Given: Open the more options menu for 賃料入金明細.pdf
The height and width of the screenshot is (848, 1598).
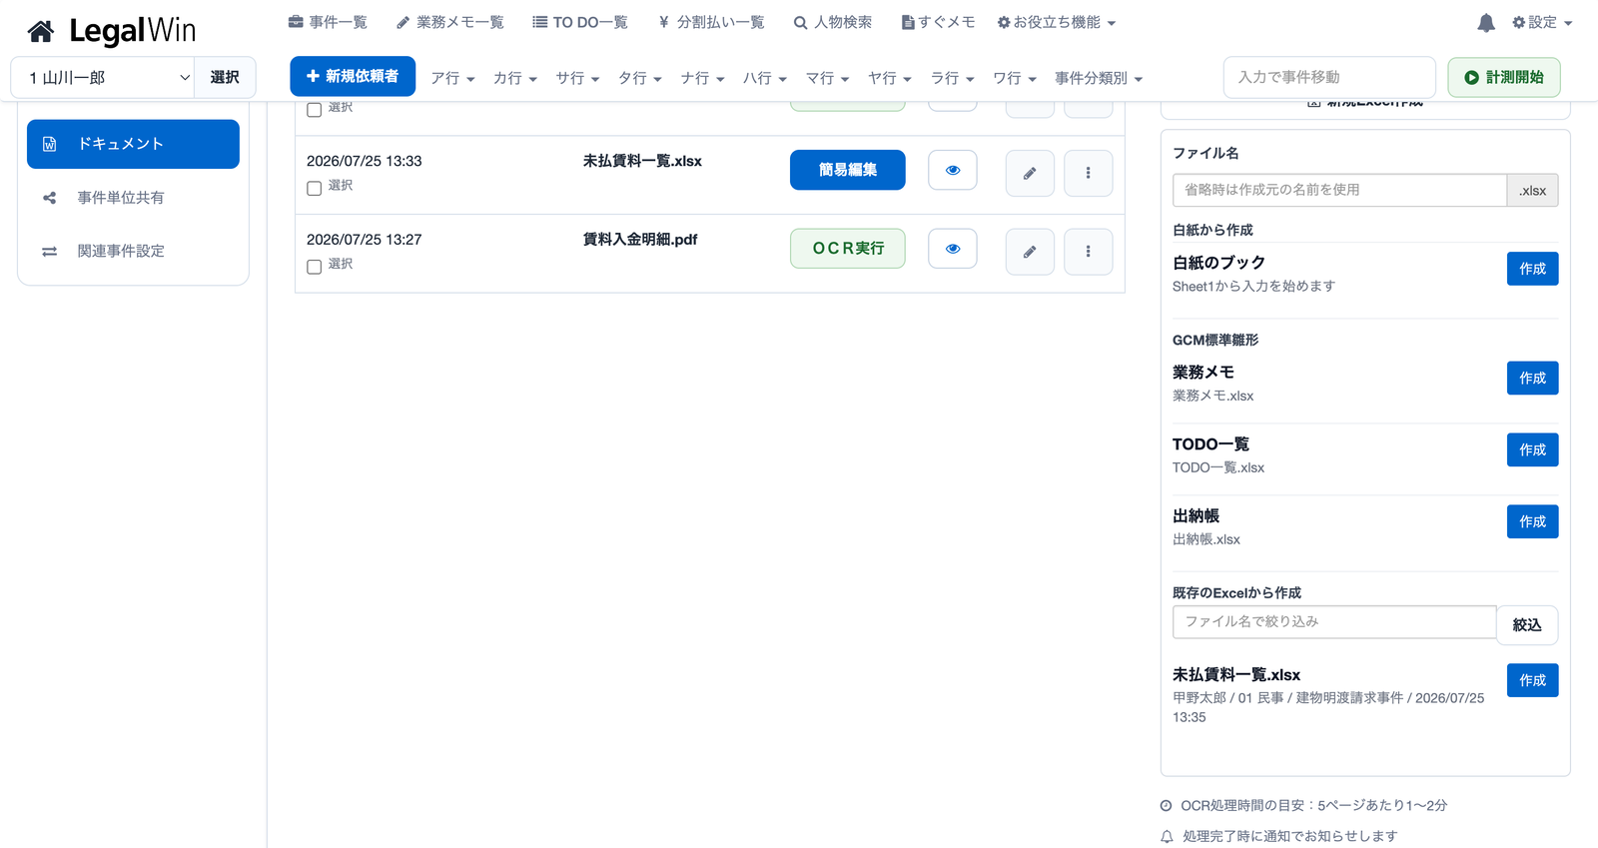Looking at the screenshot, I should (x=1089, y=252).
